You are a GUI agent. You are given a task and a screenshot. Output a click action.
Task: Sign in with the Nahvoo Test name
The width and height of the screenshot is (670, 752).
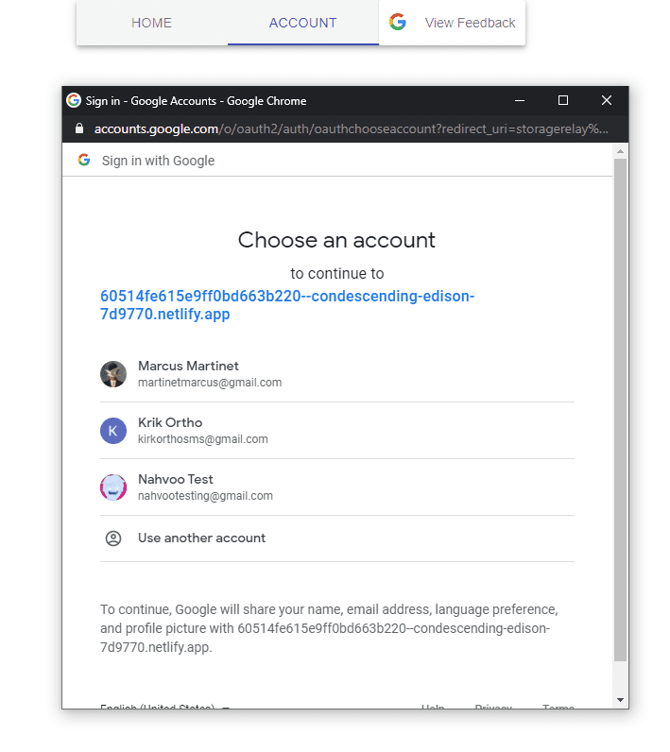(x=175, y=479)
